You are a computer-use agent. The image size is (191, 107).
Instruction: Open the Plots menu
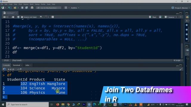20,4
